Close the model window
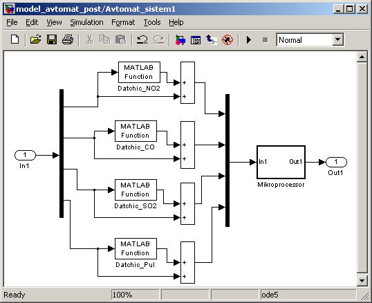The image size is (372, 303). point(362,9)
